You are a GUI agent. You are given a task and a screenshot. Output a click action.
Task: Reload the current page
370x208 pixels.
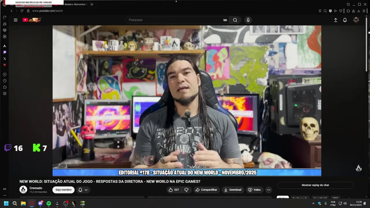tap(22, 11)
